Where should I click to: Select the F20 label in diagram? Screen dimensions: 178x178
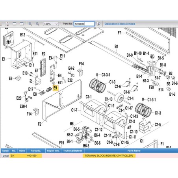151,87
